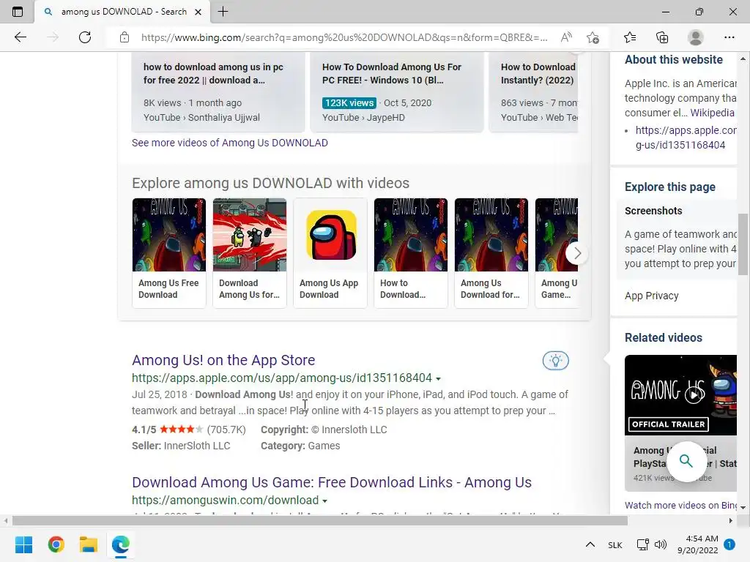This screenshot has height=562, width=750.
Task: Refresh the Bing search page
Action: (x=85, y=37)
